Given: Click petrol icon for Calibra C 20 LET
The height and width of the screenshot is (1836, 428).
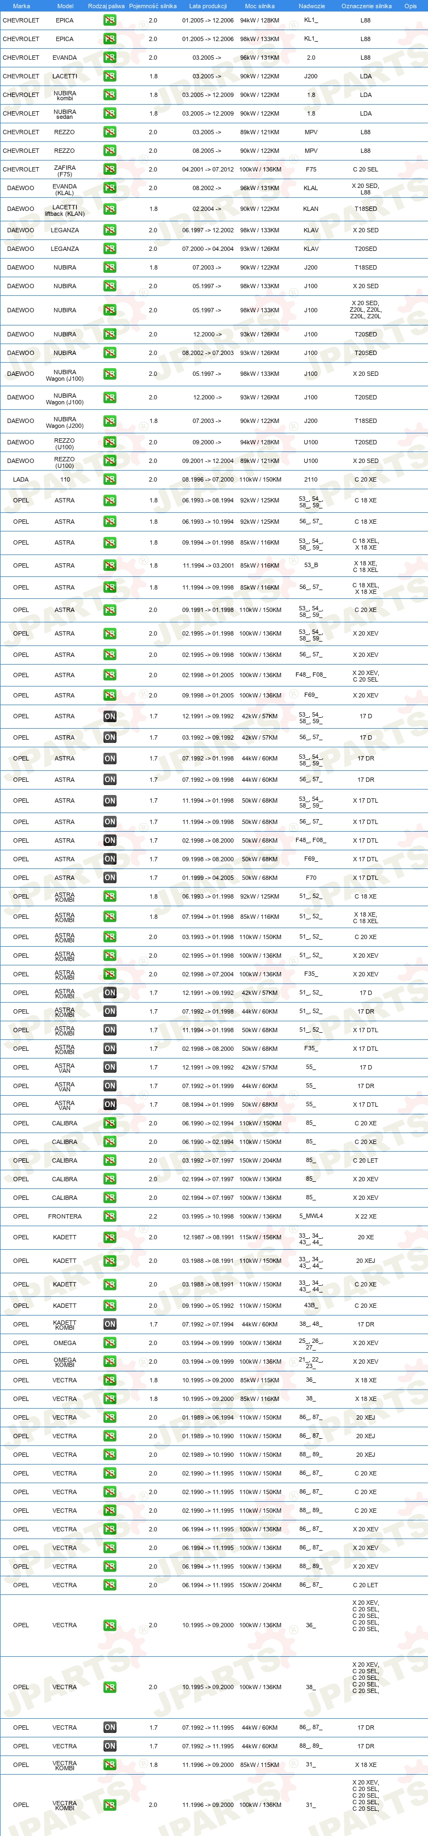Looking at the screenshot, I should click(109, 1160).
